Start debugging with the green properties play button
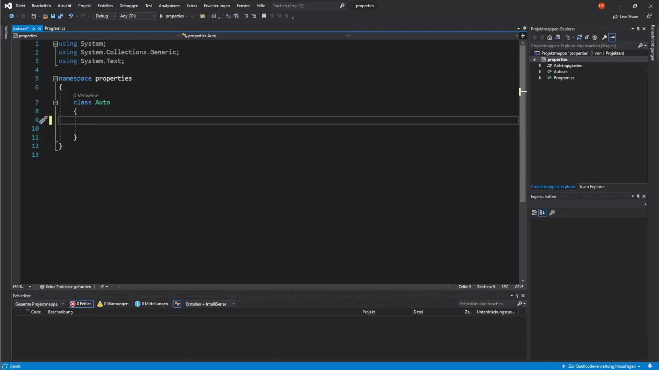659x370 pixels. click(172, 16)
